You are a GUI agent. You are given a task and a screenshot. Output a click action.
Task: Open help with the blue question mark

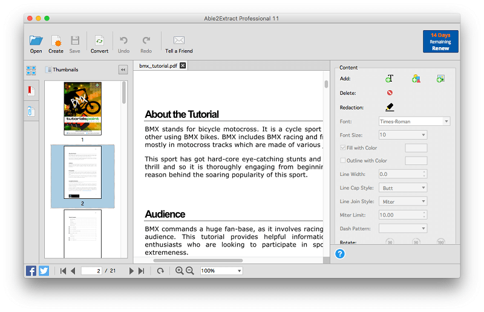pos(340,254)
